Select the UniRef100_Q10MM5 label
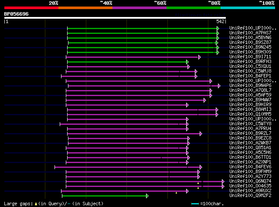The image size is (279, 207). [250, 114]
